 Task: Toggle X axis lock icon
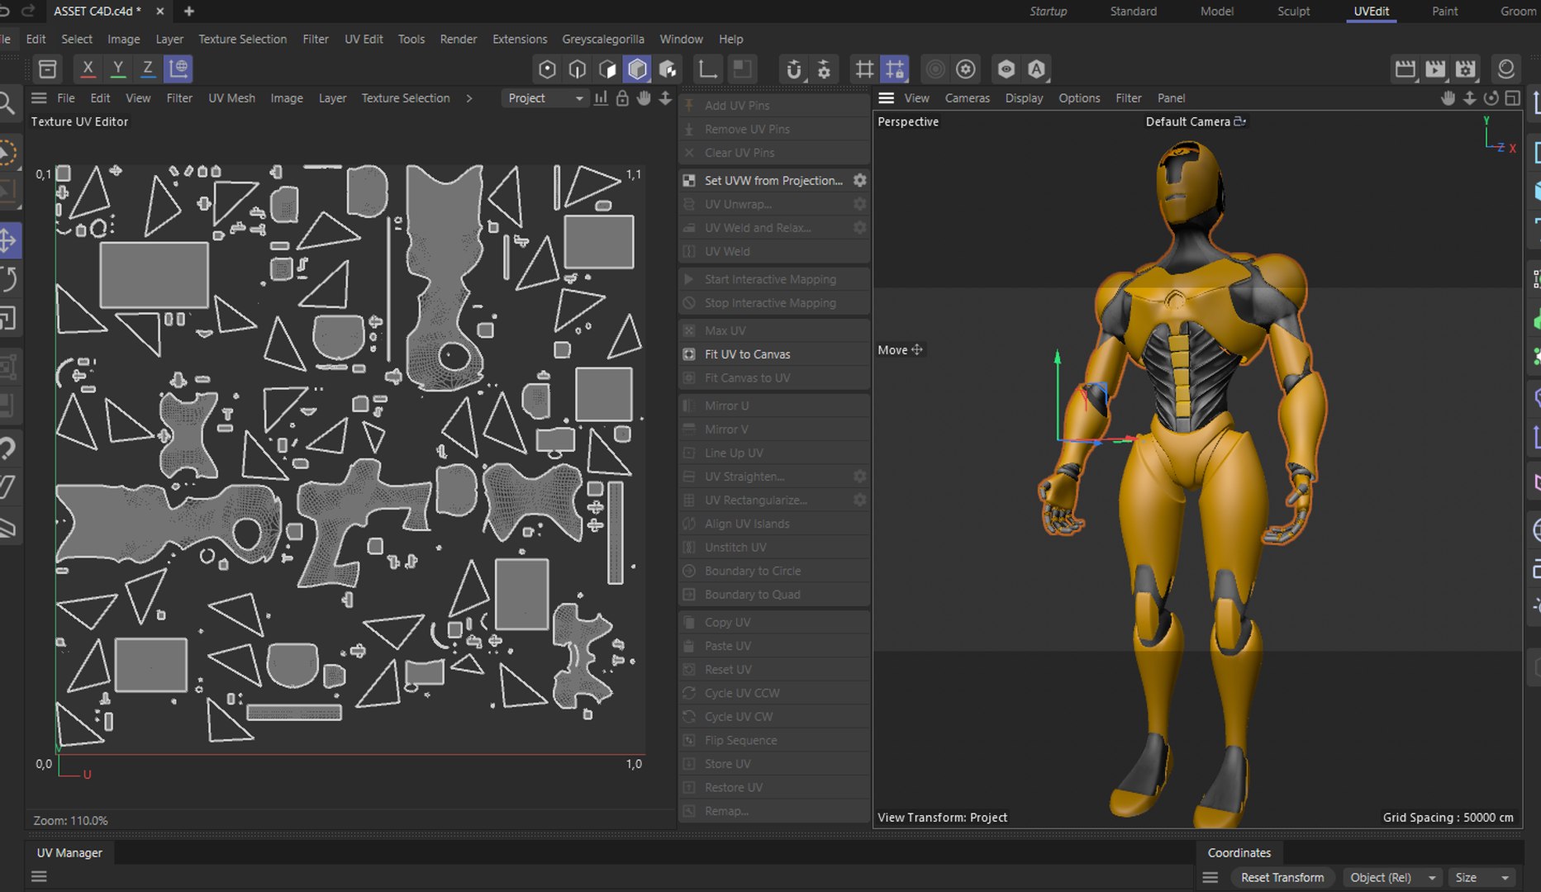click(88, 69)
